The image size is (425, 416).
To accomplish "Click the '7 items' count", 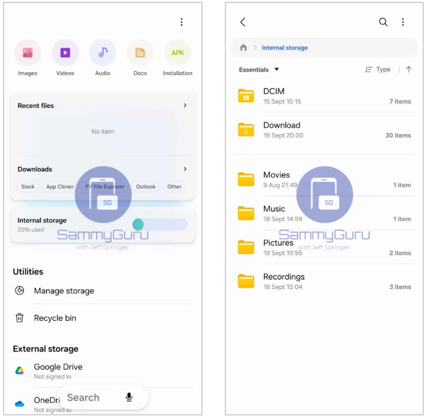I will [x=400, y=101].
